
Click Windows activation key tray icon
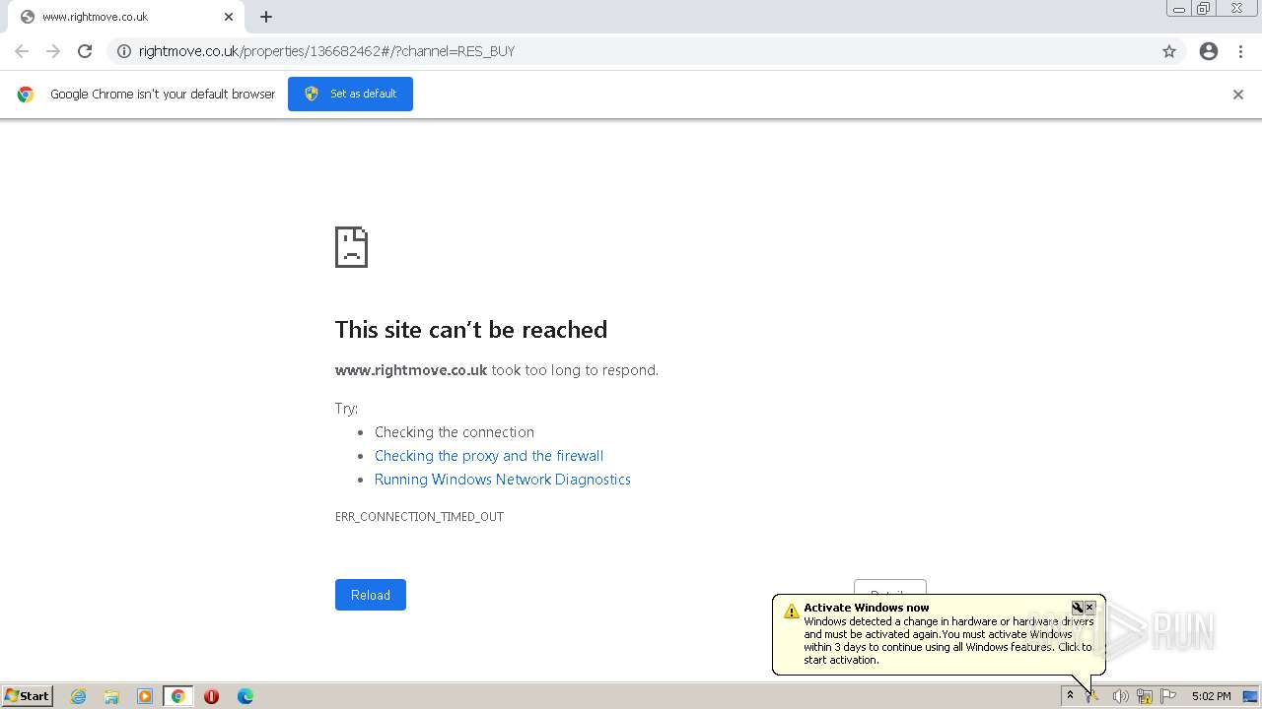click(1092, 696)
